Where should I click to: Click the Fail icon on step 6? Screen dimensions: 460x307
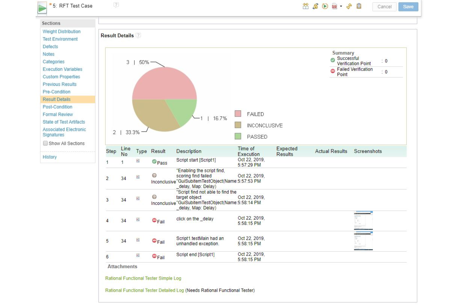pos(154,256)
